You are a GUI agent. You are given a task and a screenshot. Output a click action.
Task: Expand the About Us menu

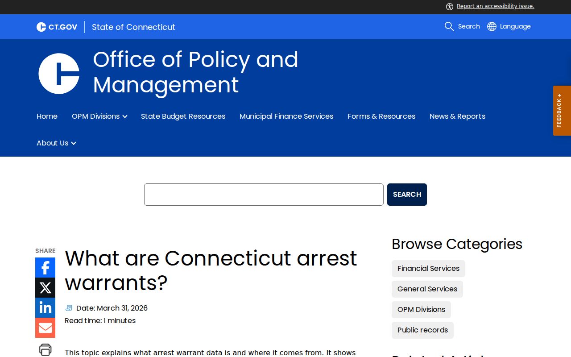click(x=56, y=143)
